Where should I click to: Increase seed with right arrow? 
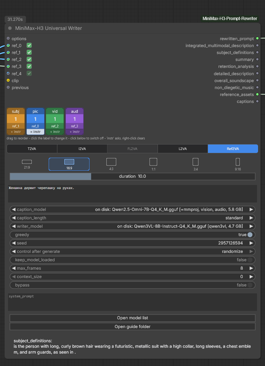[251, 243]
